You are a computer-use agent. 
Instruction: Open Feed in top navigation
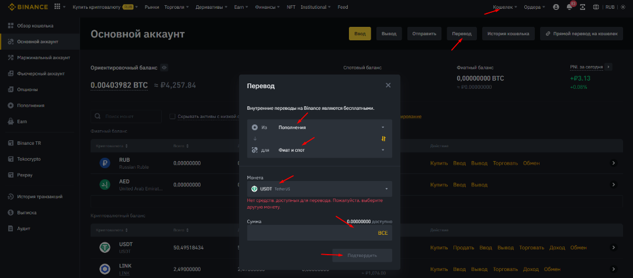coord(343,7)
